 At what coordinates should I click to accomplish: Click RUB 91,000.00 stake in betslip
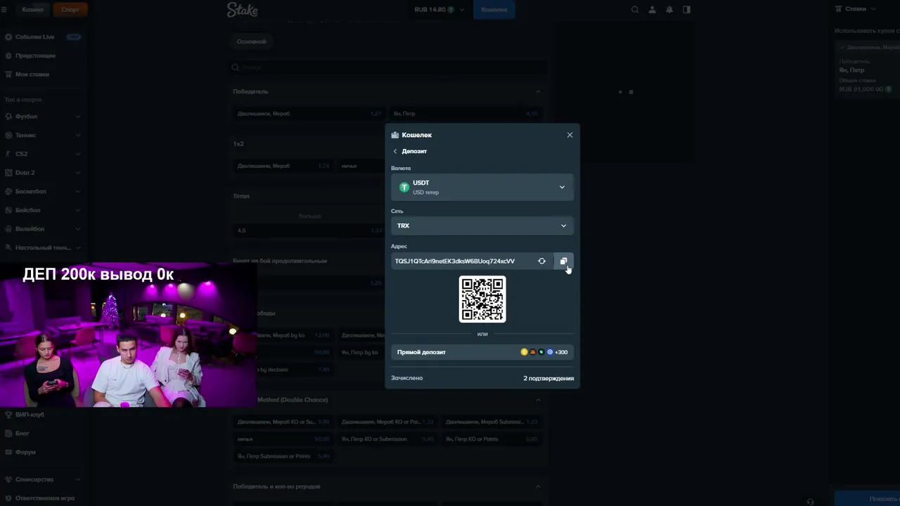point(866,89)
